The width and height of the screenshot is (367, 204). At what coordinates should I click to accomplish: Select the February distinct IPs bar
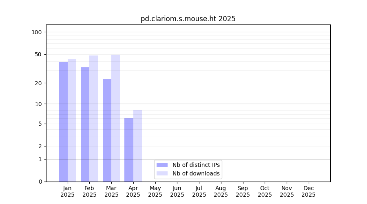85,124
